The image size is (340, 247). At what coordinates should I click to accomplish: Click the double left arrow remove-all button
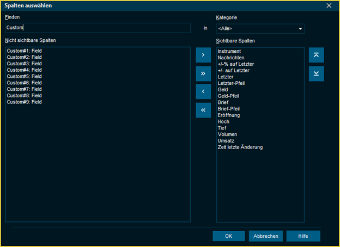point(203,110)
